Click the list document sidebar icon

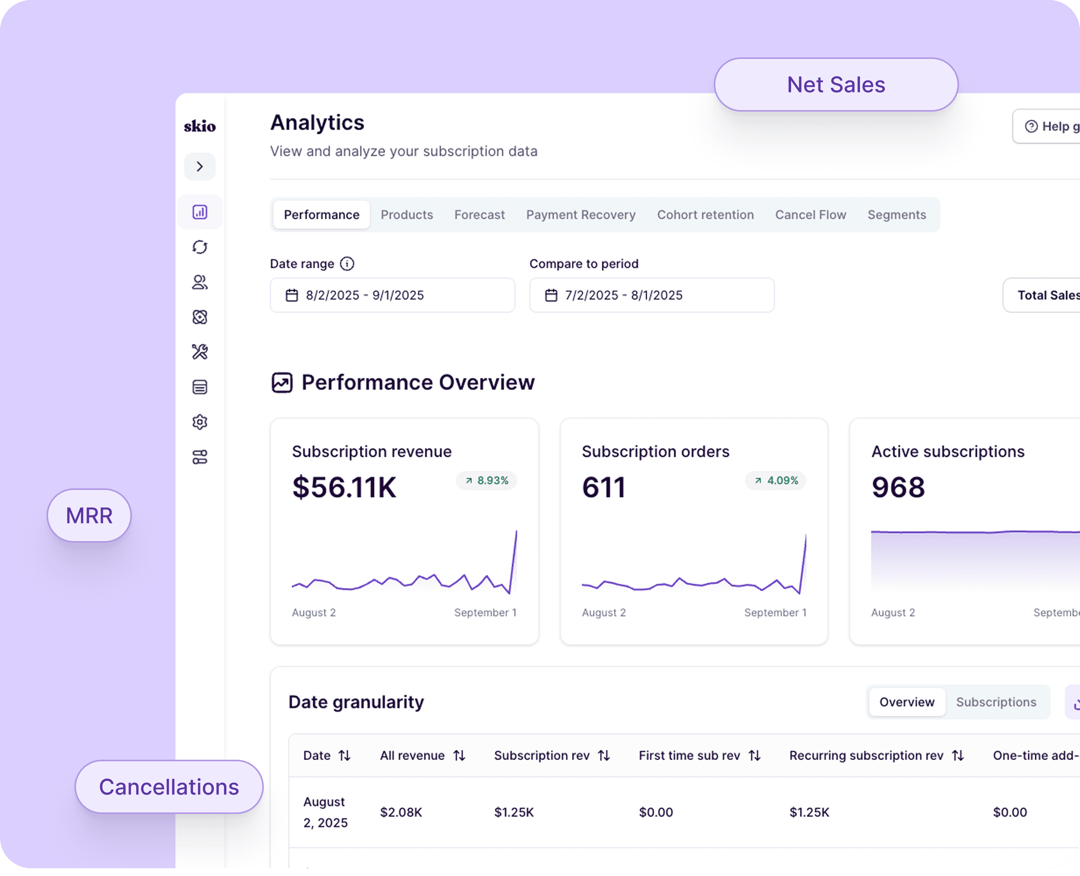[200, 387]
